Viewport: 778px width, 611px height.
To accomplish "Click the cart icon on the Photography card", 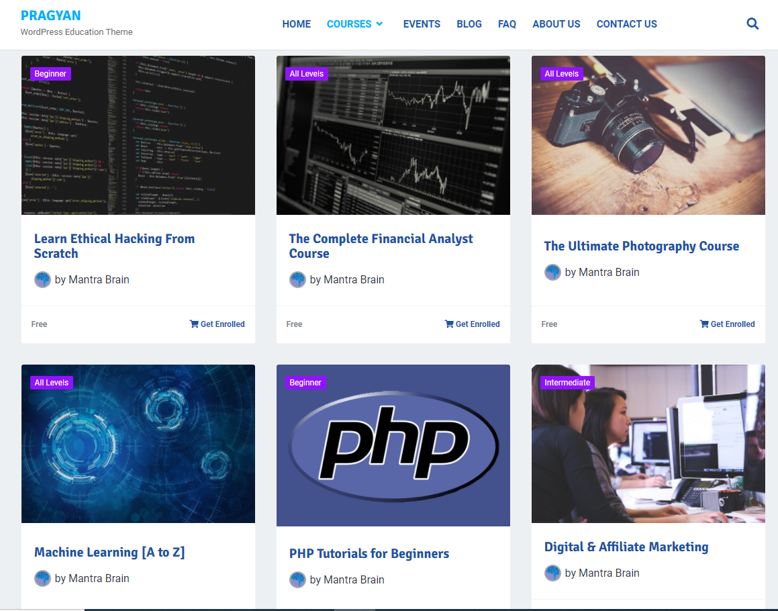I will pos(704,324).
